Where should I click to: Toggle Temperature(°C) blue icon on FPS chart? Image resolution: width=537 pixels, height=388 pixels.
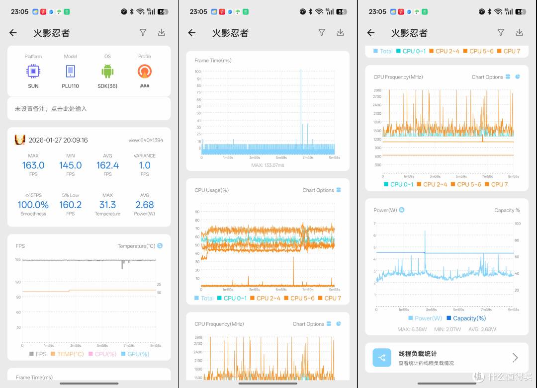click(160, 245)
